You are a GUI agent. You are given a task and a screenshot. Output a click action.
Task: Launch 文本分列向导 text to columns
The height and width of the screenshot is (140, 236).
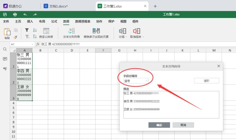tap(71, 33)
